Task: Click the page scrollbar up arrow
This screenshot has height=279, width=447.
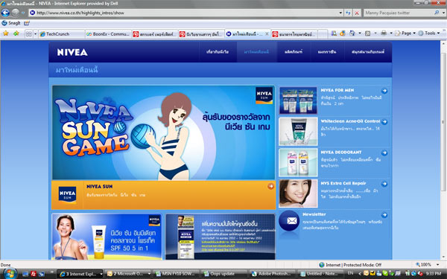Action: [x=443, y=44]
